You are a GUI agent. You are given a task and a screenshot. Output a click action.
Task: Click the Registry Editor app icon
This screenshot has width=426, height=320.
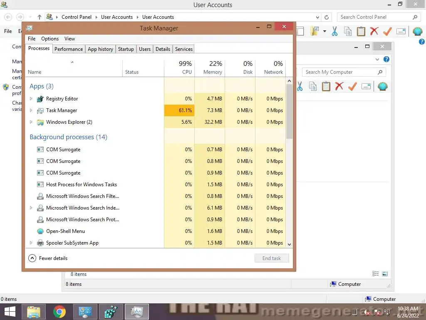click(40, 99)
